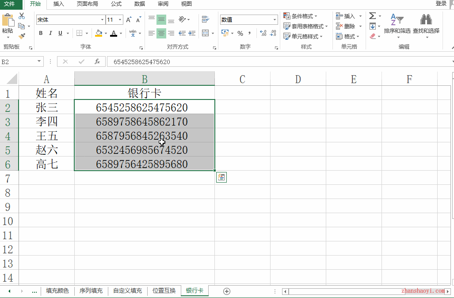Click the Copy icon in clipboard group
The image size is (454, 298).
(22, 26)
